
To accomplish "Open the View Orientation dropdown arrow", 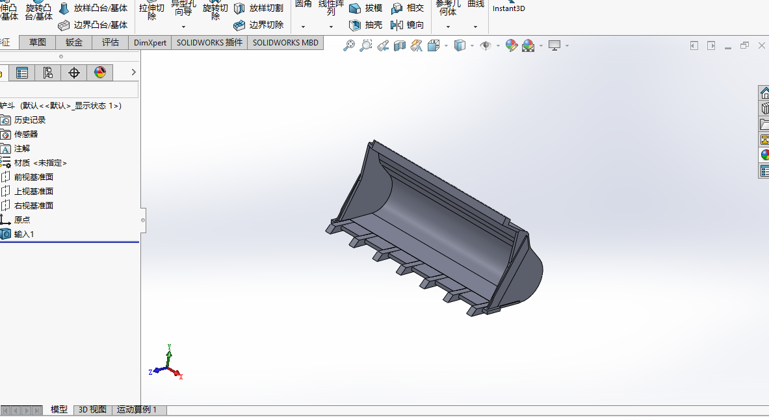I will click(446, 45).
